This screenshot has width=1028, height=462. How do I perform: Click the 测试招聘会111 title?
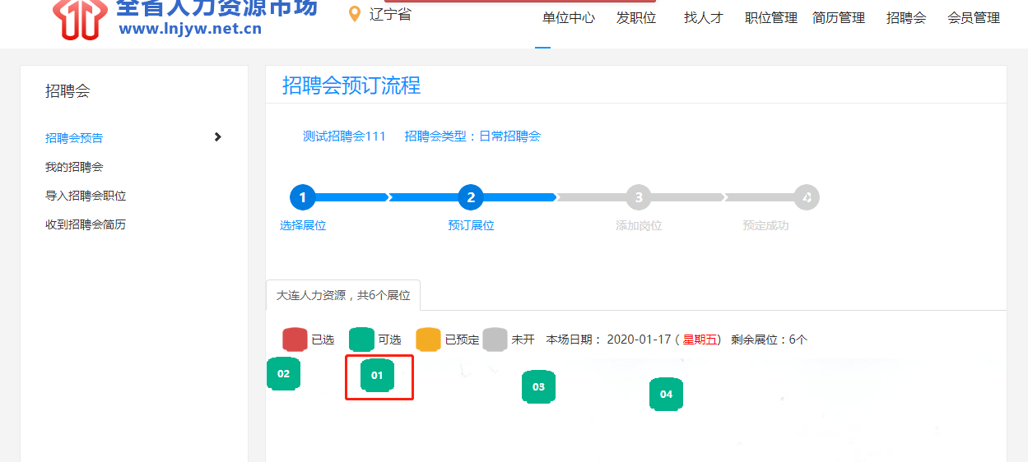tap(344, 136)
